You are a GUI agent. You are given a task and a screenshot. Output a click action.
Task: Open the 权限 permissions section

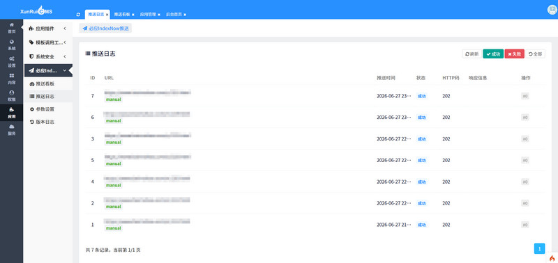12,96
